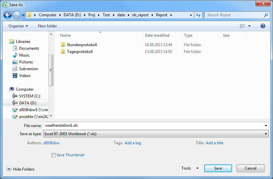Expand the breadcrumb arrow after Report
The image size is (273, 179).
point(171,15)
